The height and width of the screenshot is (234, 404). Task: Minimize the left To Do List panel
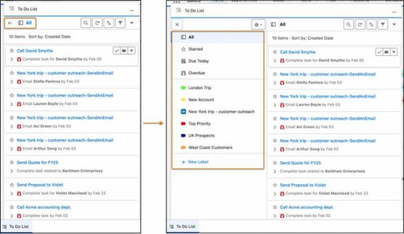click(x=132, y=11)
